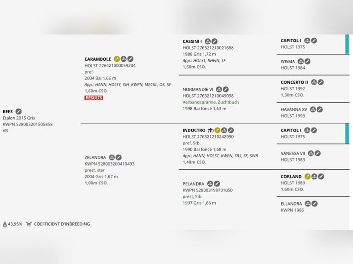Click the pedigree icon beside Concerto II

(x=314, y=82)
